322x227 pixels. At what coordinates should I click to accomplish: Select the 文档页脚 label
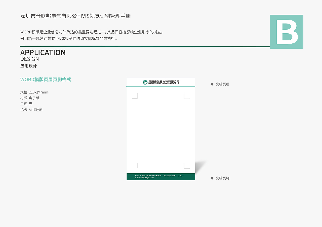(x=222, y=178)
